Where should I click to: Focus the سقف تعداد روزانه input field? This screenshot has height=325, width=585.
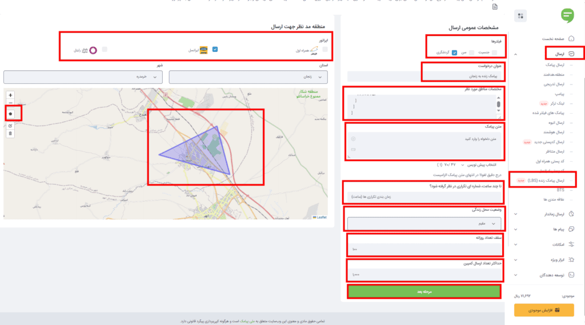pos(424,249)
